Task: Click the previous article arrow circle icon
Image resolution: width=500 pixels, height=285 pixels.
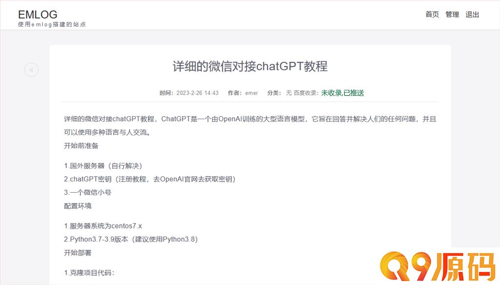Action: (31, 70)
